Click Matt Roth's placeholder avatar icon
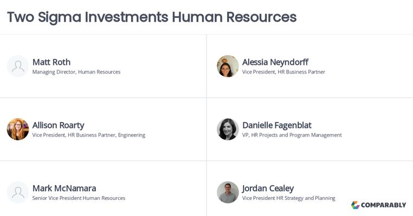 click(x=18, y=66)
